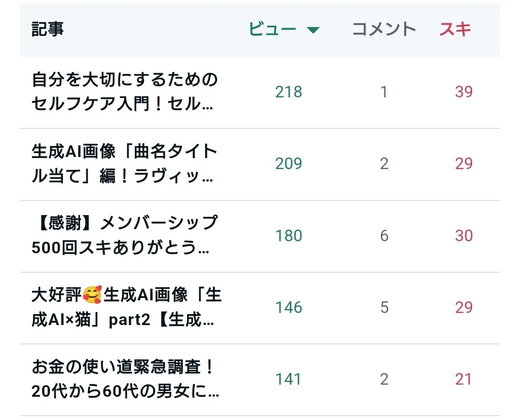
Task: Click the 141 view count
Action: (288, 379)
